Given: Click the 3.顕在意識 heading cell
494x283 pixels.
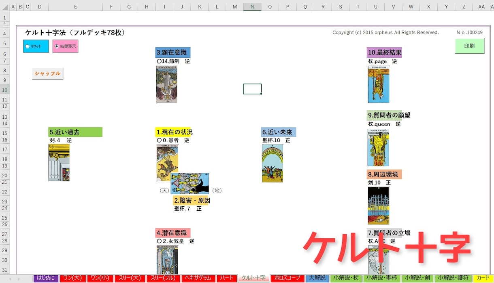Looking at the screenshot, I should [x=173, y=52].
